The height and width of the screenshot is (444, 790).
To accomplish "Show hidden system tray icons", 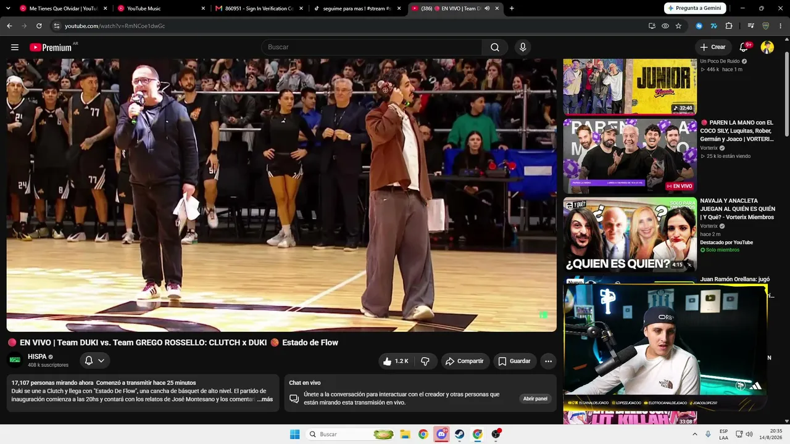I will (695, 434).
